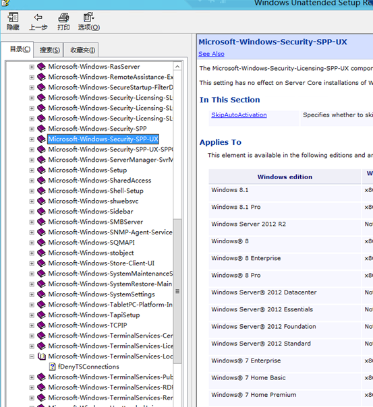This screenshot has width=373, height=407.
Task: Select Microsoft-Windows-TabletPC-Platform-In entry
Action: point(110,305)
